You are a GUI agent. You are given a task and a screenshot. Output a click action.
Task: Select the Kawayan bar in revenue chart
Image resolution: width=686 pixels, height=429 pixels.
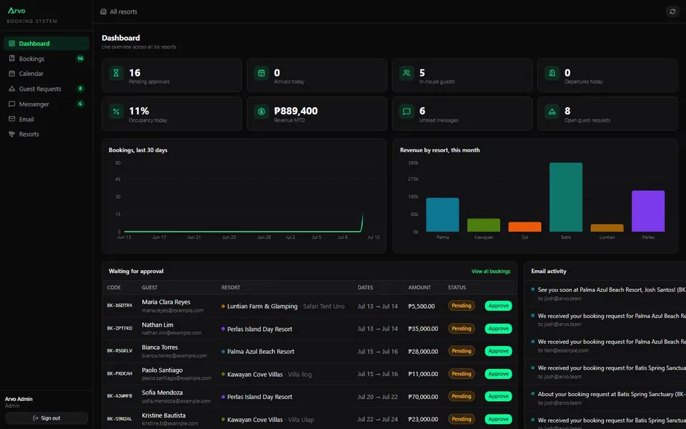[484, 225]
